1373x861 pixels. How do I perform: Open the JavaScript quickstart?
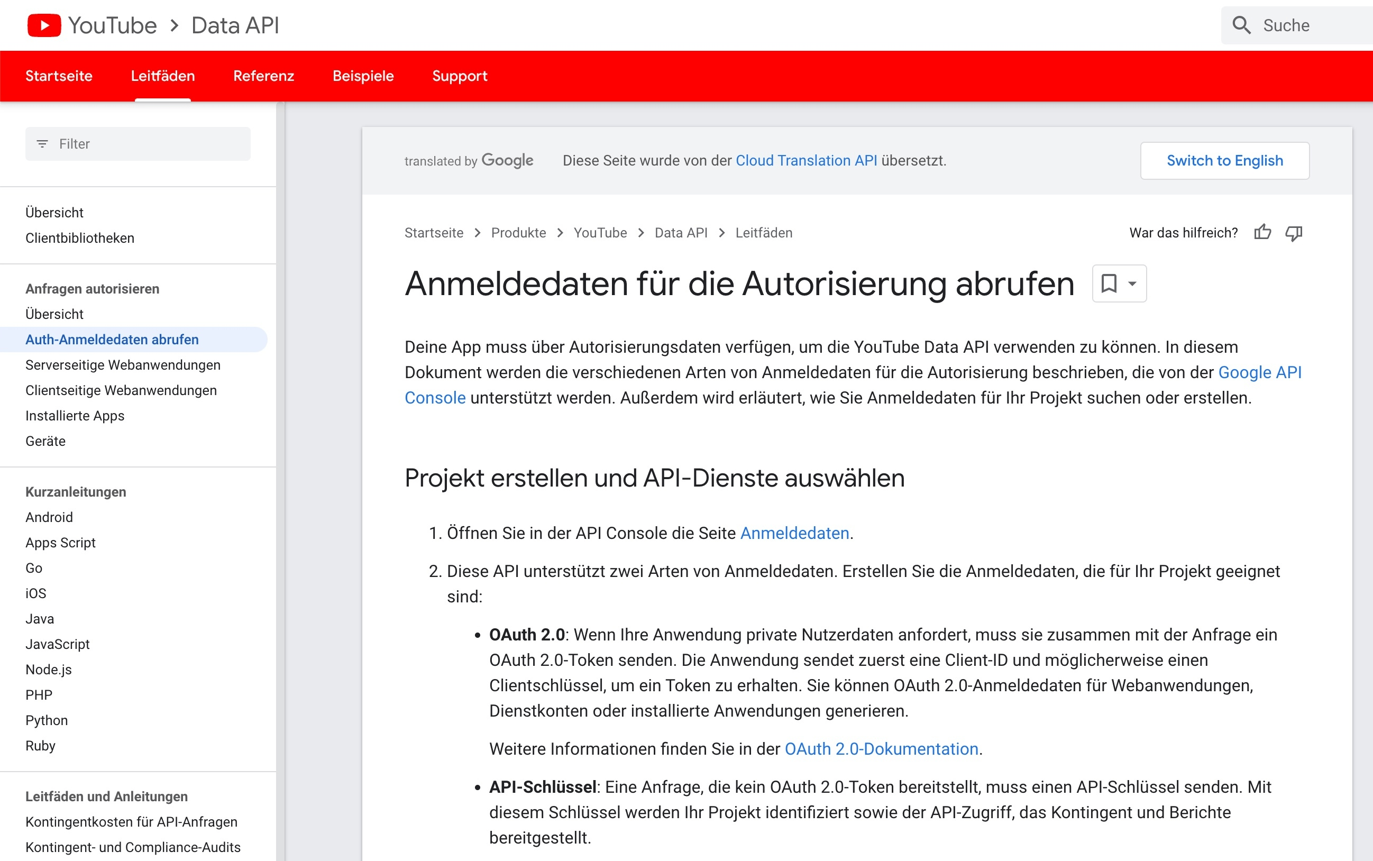point(58,644)
